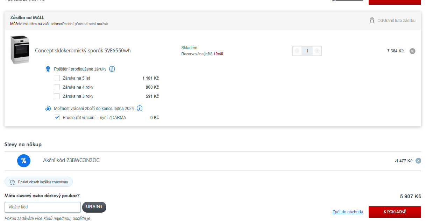Click the 960 Kč warranty price
The image size is (426, 221).
(x=152, y=87)
